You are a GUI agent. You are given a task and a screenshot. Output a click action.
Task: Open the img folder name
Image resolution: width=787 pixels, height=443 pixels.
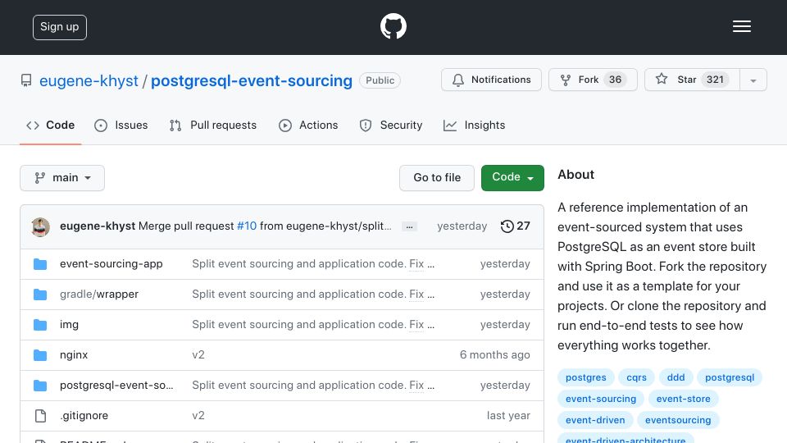click(69, 325)
